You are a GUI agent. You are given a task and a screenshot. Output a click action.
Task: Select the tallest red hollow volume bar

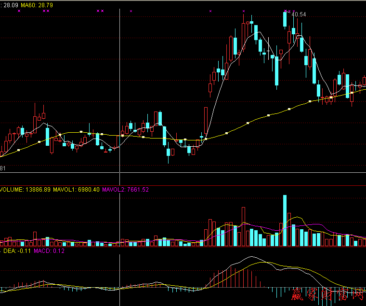pyautogui.click(x=244, y=226)
